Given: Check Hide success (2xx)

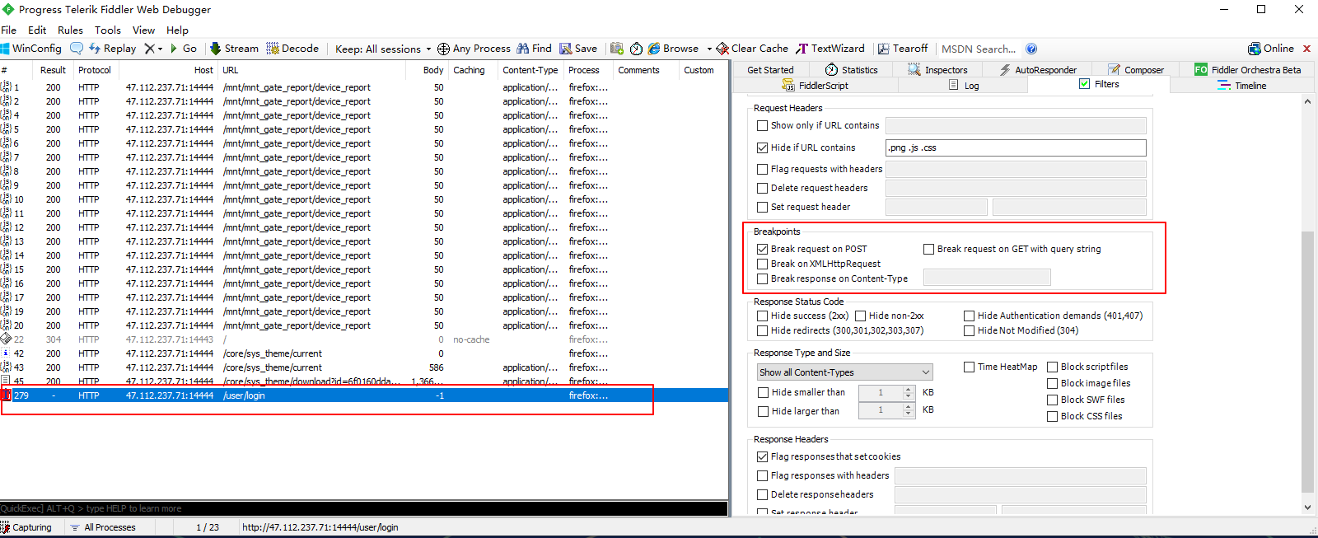Looking at the screenshot, I should click(x=762, y=316).
